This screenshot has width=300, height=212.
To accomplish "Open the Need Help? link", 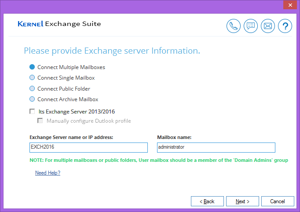I will point(48,173).
